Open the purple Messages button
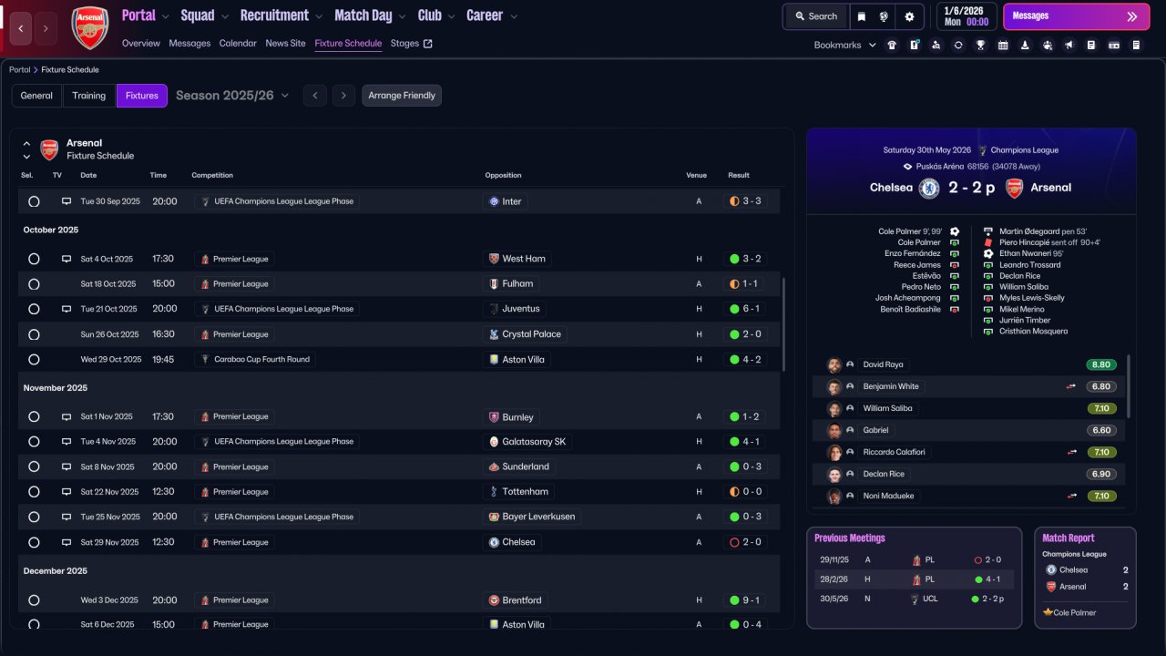 tap(1076, 16)
